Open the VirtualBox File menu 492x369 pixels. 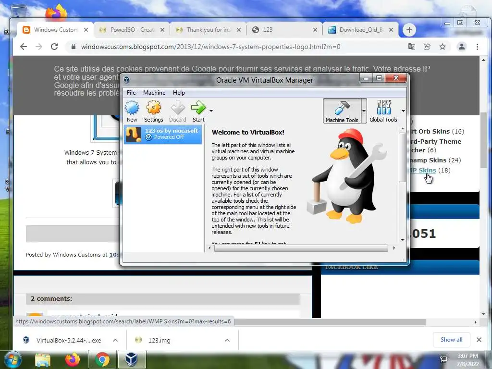[x=131, y=93]
